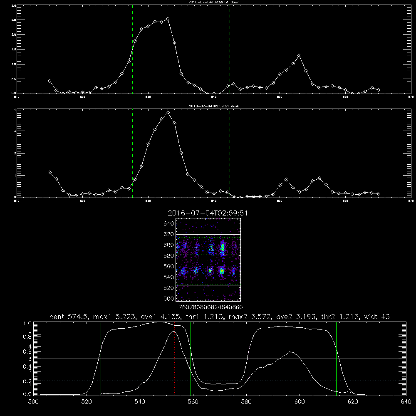
Task: Select the 'ave2 3.193' value in stats line
Action: 296,317
